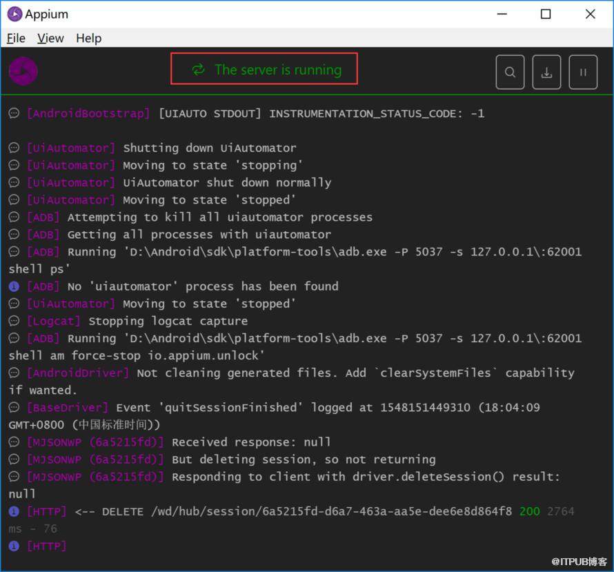
Task: Select 'Responding to client with driver.deleteSession()' text
Action: tap(338, 477)
